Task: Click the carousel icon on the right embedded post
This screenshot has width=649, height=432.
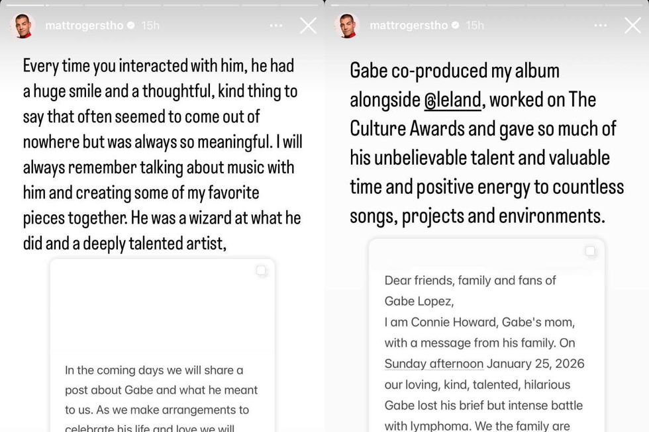Action: (589, 251)
